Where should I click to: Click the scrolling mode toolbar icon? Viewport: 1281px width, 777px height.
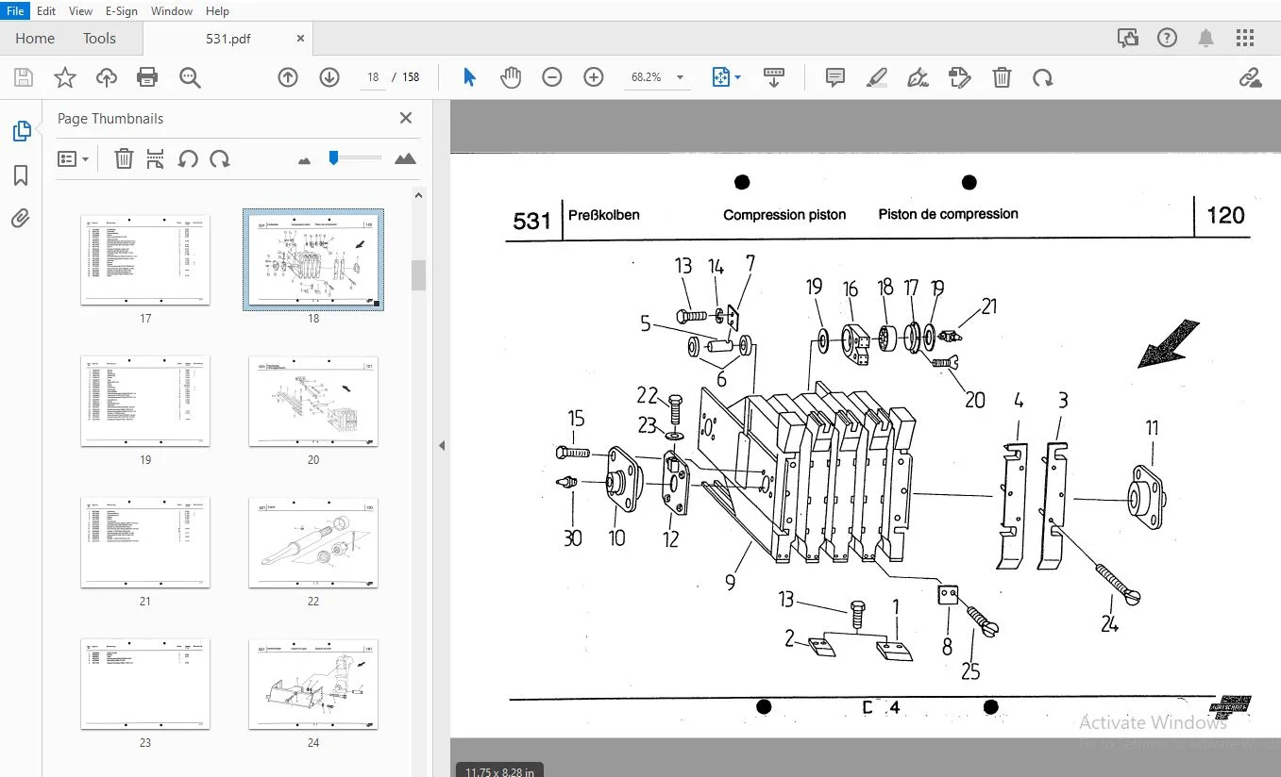click(774, 77)
